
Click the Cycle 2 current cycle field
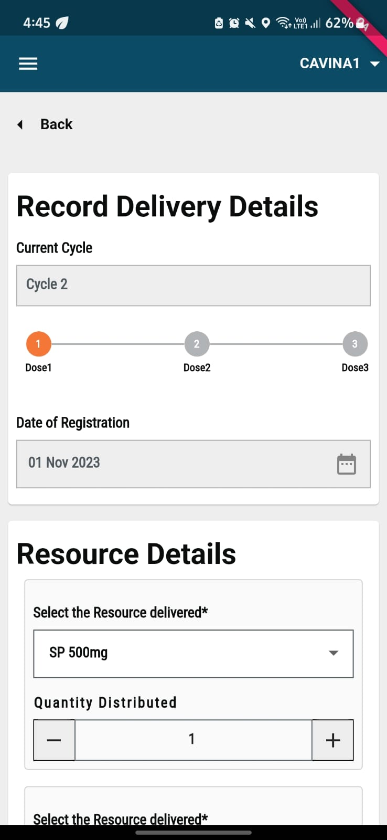193,285
